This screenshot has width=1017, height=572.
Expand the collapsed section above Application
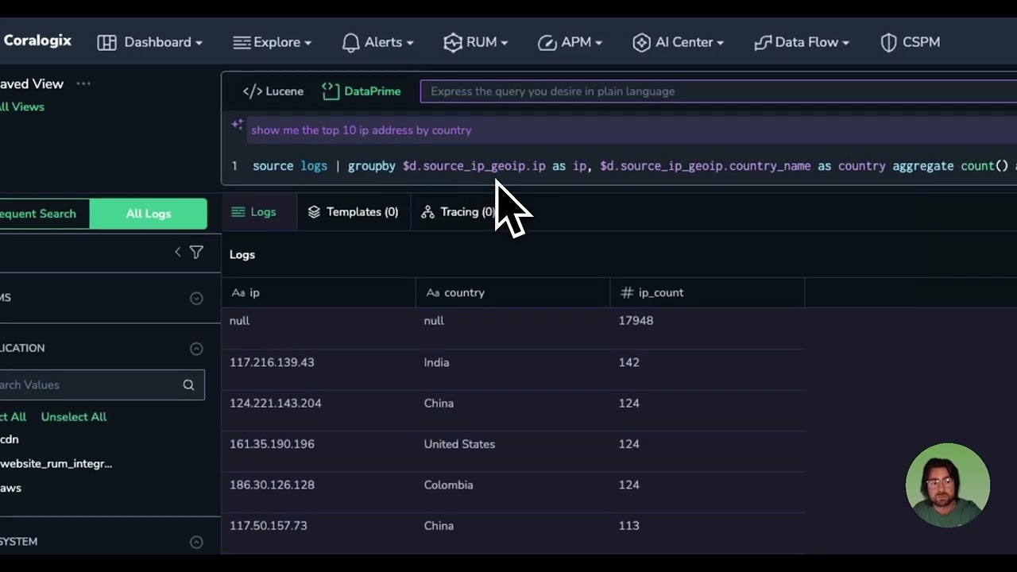point(196,298)
